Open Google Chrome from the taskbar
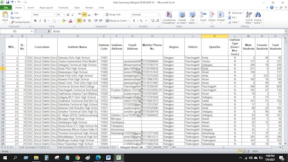 pyautogui.click(x=78, y=158)
